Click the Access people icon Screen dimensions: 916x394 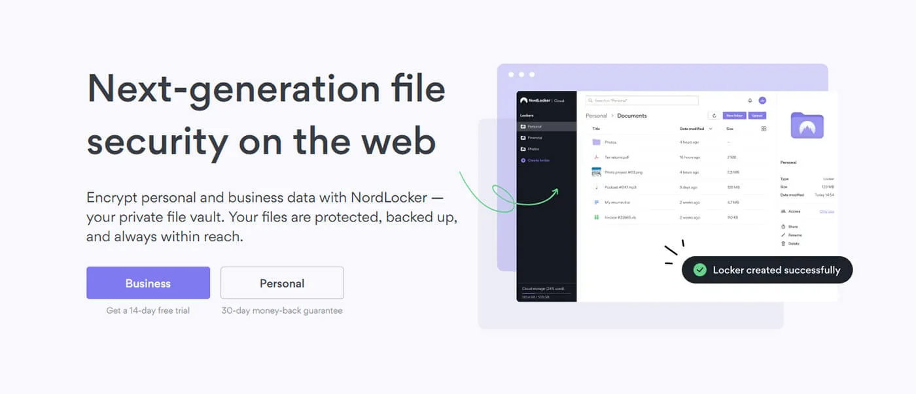(783, 212)
